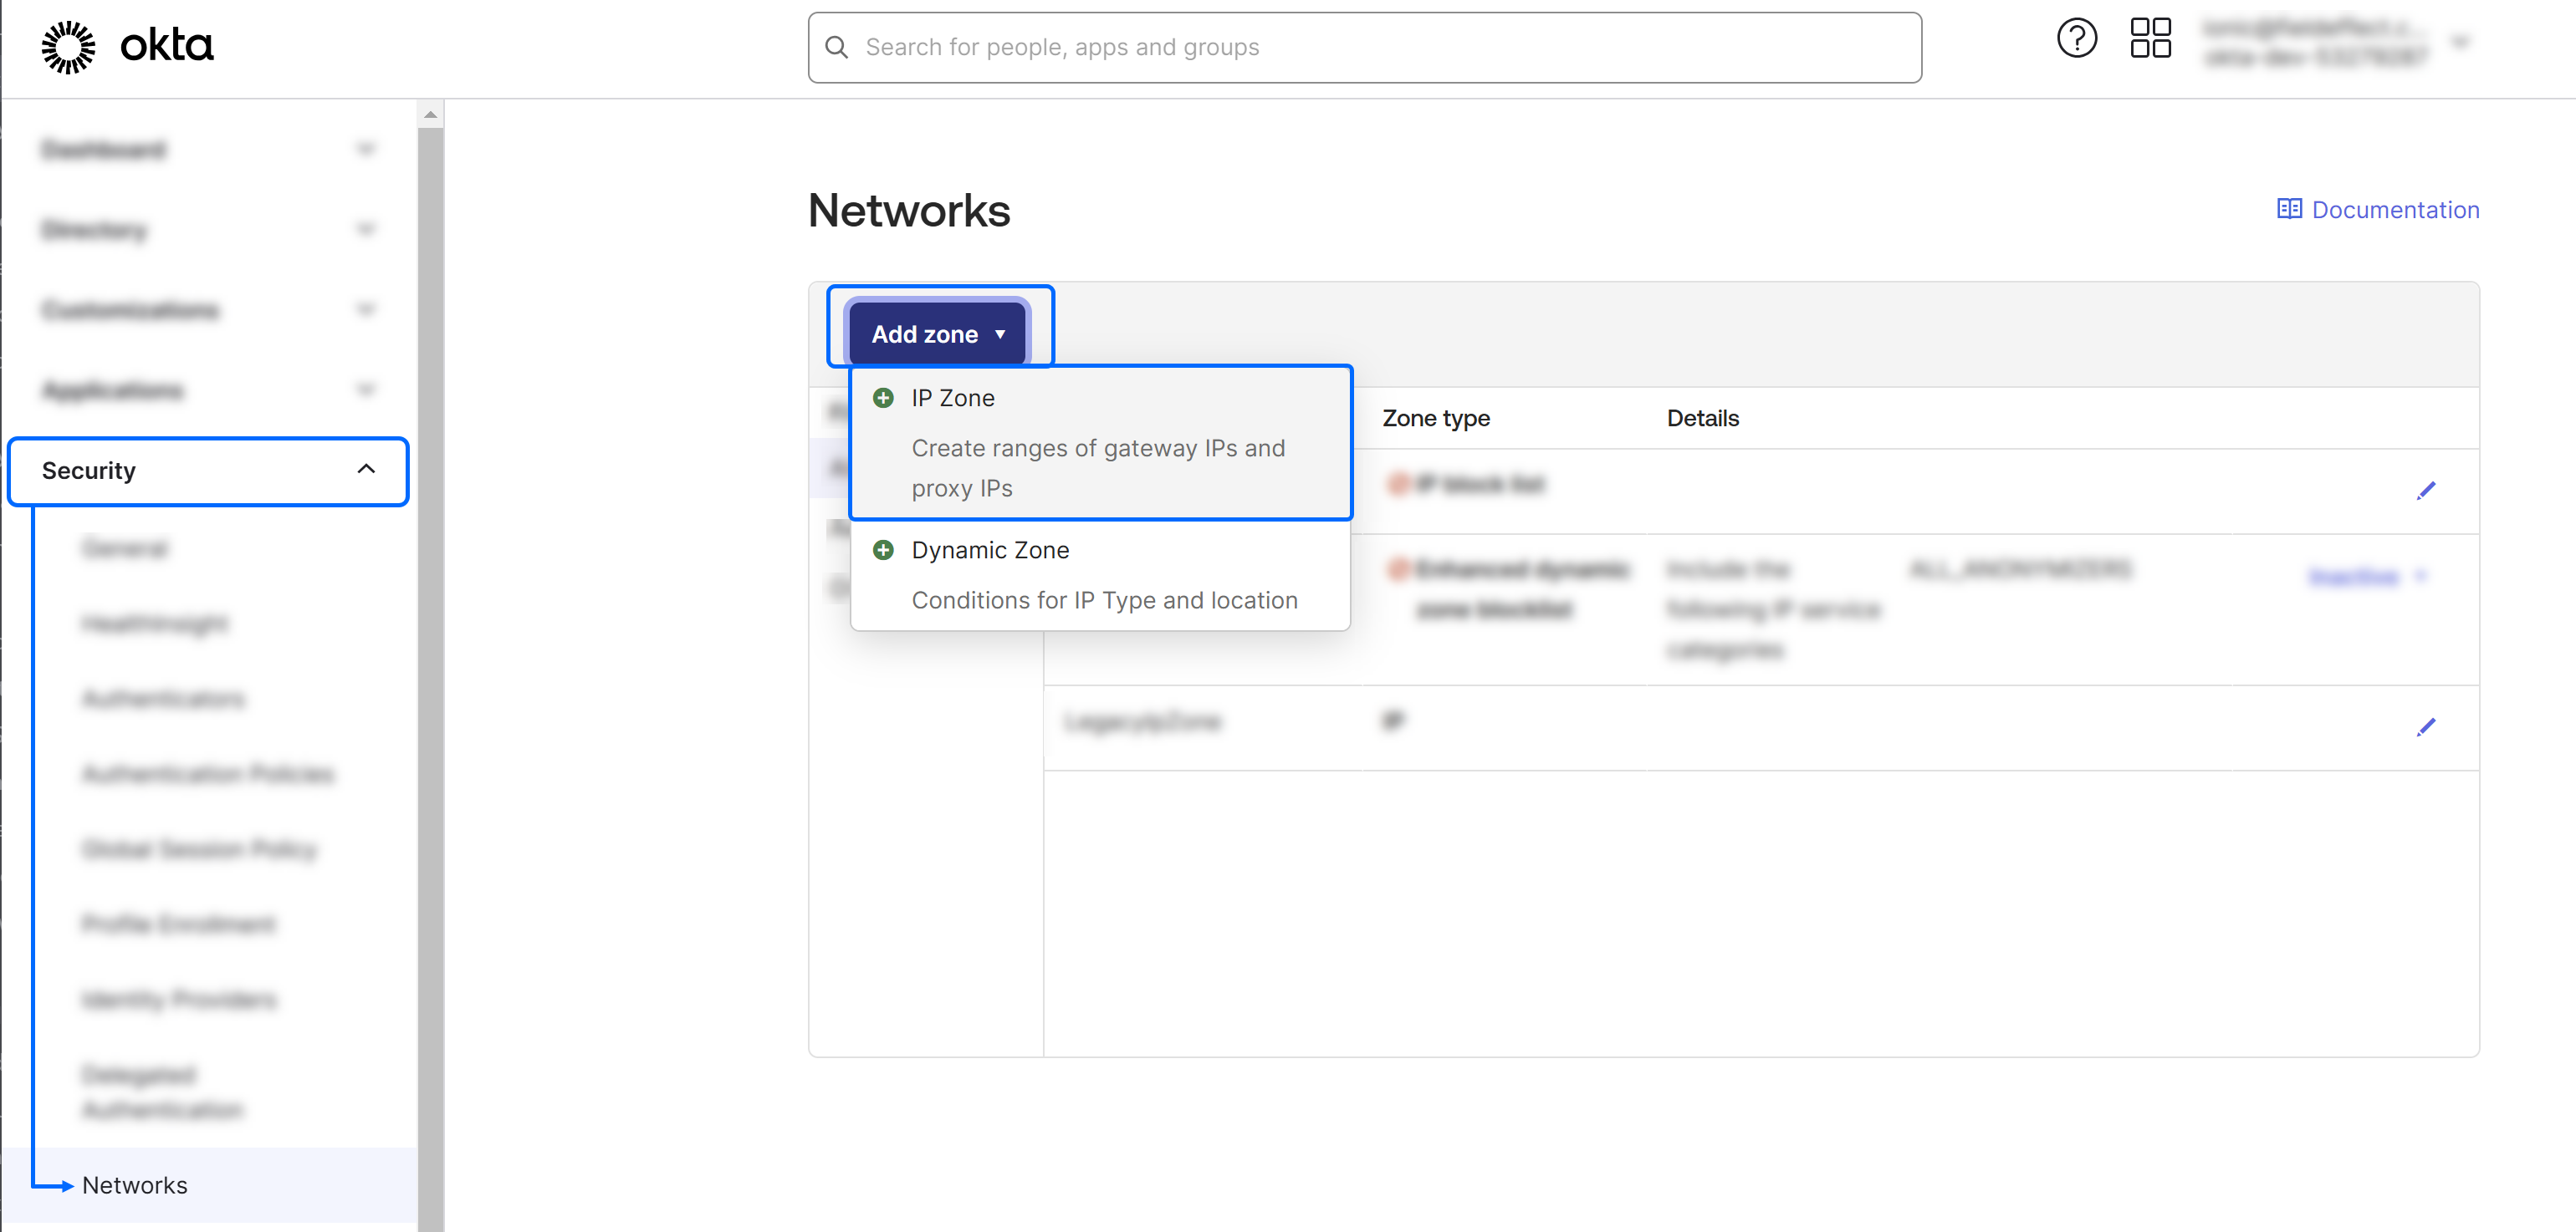The height and width of the screenshot is (1232, 2576).
Task: Expand the Dashboard sidebar chevron
Action: click(366, 150)
